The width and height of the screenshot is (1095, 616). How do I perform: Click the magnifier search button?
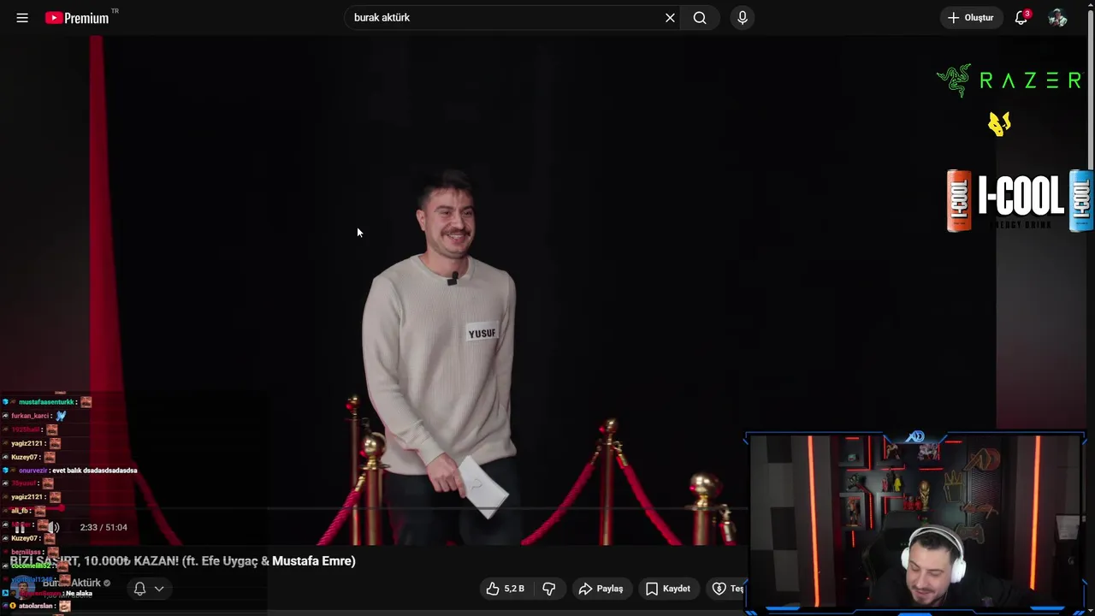click(x=700, y=17)
